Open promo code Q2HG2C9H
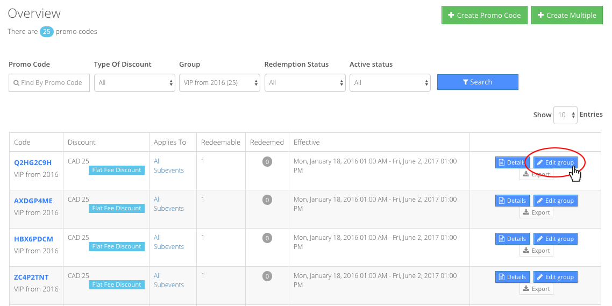 pyautogui.click(x=33, y=163)
